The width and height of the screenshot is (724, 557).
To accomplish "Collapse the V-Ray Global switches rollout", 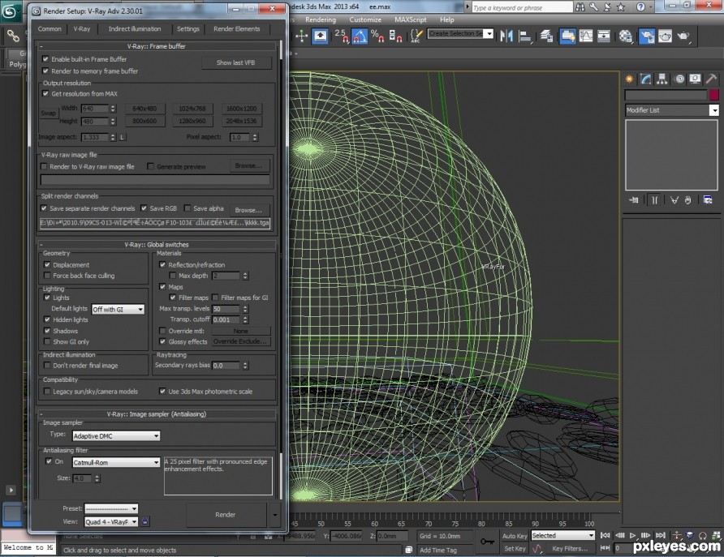I will point(156,244).
